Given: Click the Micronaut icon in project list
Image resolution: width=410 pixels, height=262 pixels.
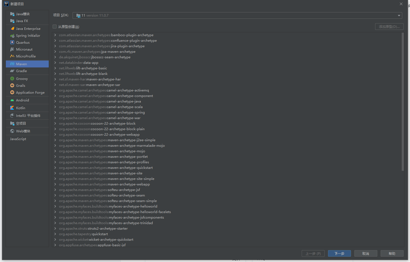Looking at the screenshot, I should 12,49.
